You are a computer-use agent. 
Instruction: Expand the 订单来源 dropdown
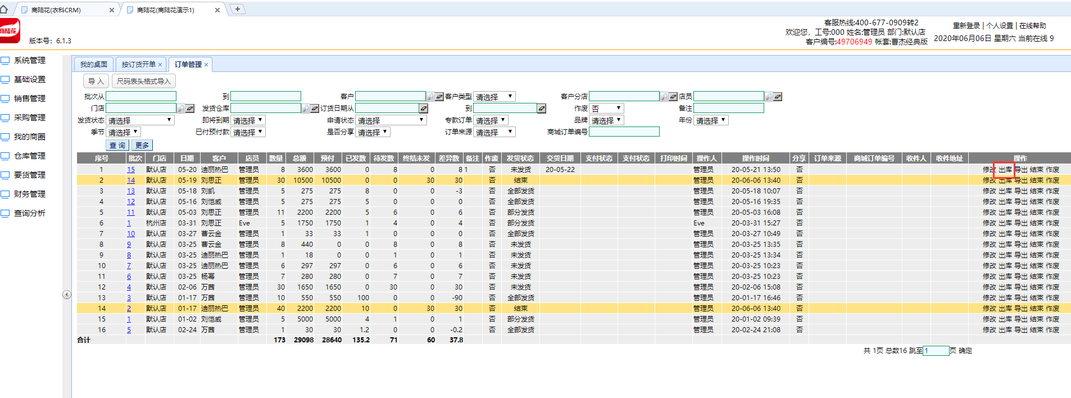coord(494,132)
